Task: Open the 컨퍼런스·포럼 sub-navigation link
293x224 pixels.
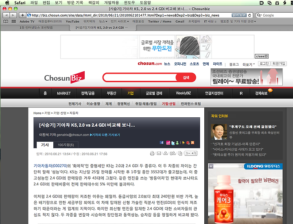Action: pos(191,103)
